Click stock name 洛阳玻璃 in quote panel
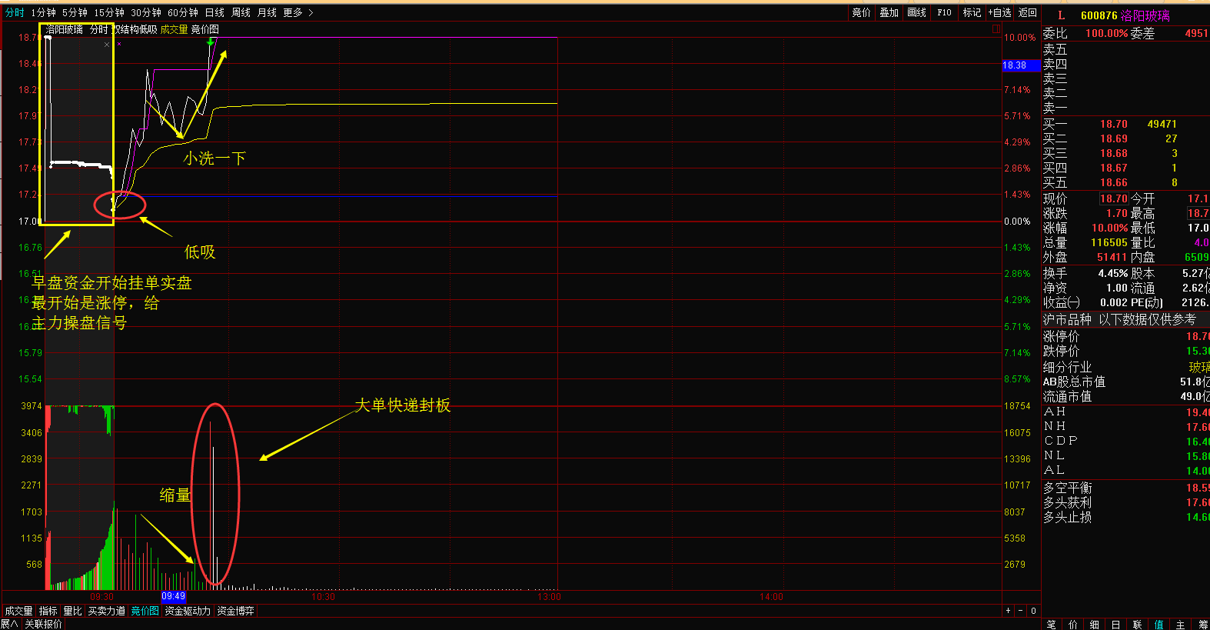 click(x=1145, y=15)
